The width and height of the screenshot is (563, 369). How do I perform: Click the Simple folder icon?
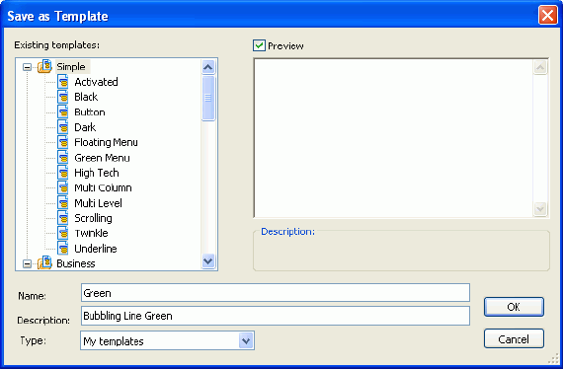pos(44,66)
